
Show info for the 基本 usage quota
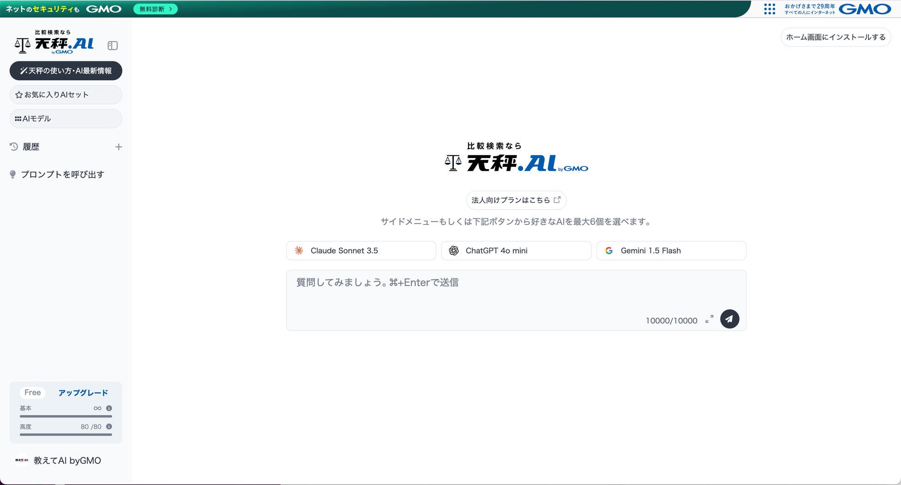(x=109, y=408)
